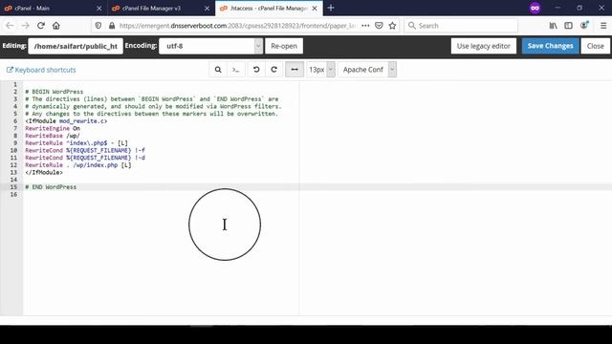612x344 pixels.
Task: Save changes to the .htaccess file
Action: (551, 46)
